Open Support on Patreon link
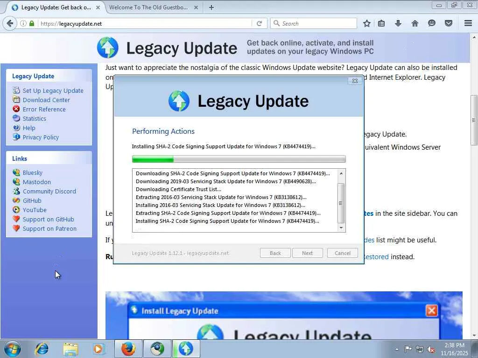The width and height of the screenshot is (478, 358). pyautogui.click(x=49, y=228)
